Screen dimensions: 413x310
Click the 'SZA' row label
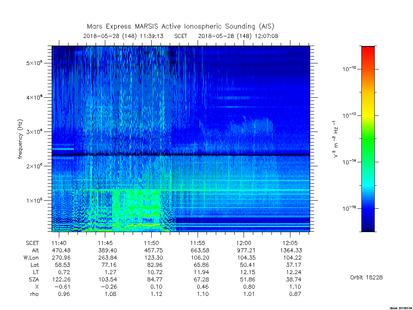pos(34,279)
